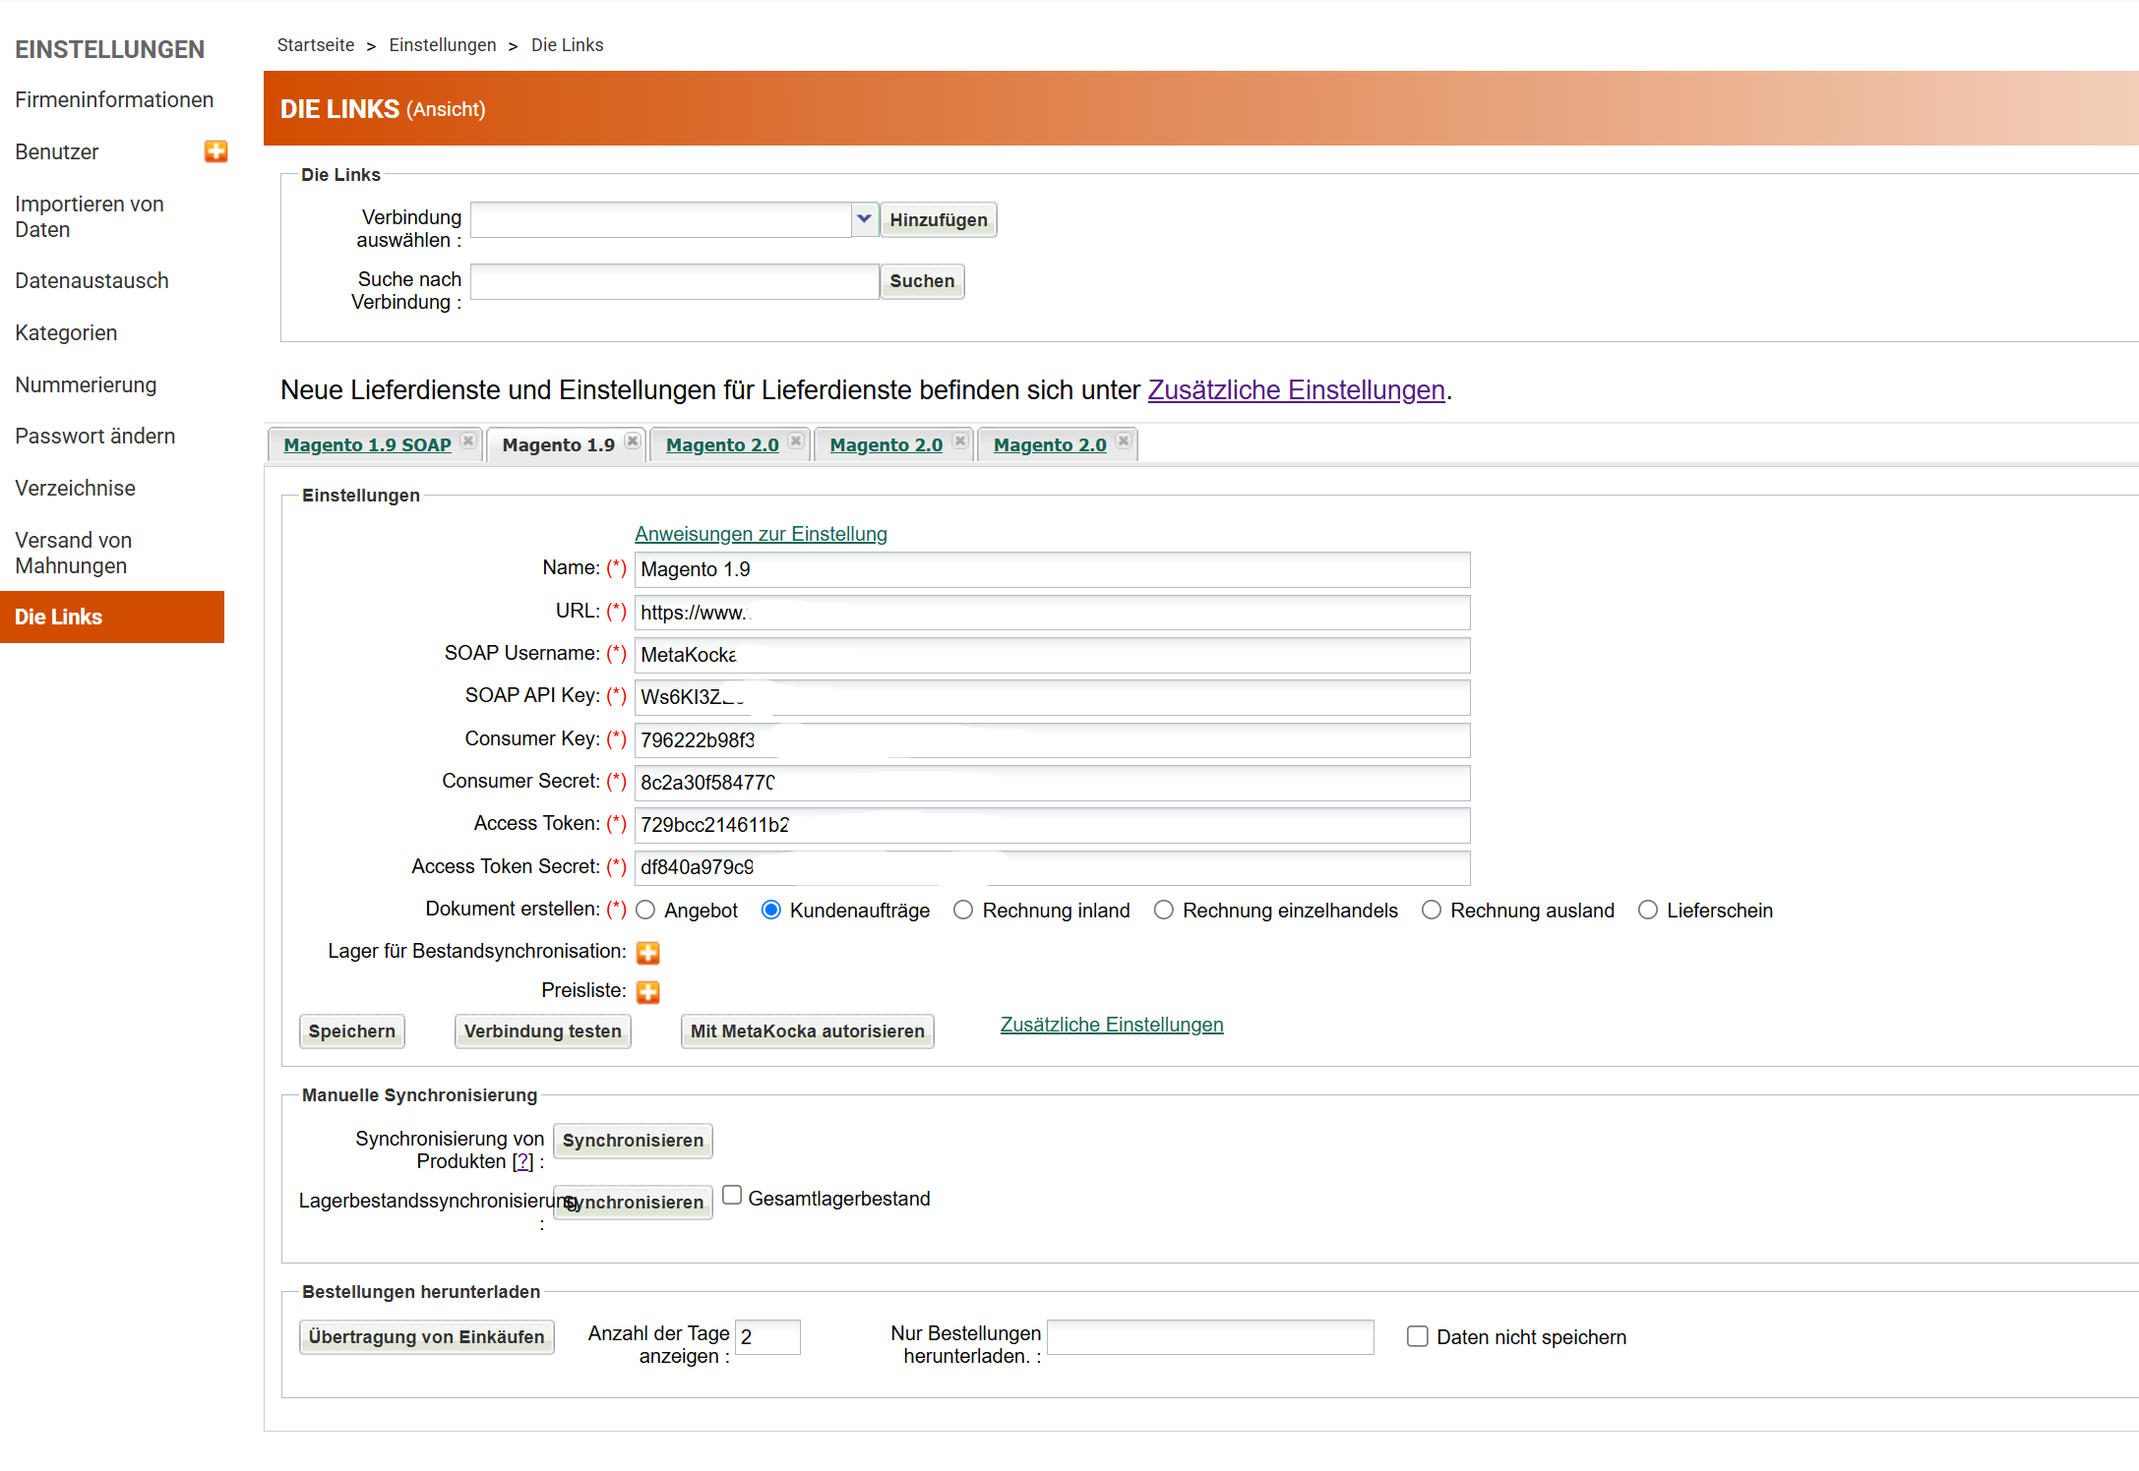Open the Verbindung auswählen dropdown arrow
The image size is (2139, 1471).
click(x=864, y=219)
